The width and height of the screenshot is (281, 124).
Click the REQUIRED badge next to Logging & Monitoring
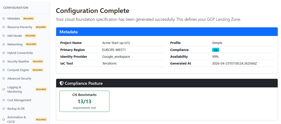click(x=41, y=89)
